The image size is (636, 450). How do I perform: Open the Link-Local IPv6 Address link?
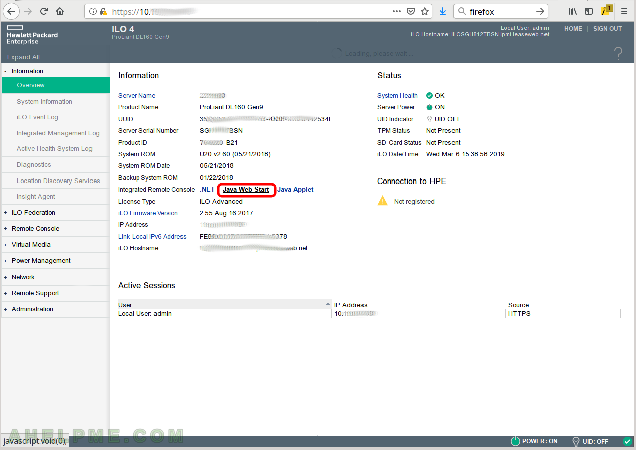click(152, 237)
